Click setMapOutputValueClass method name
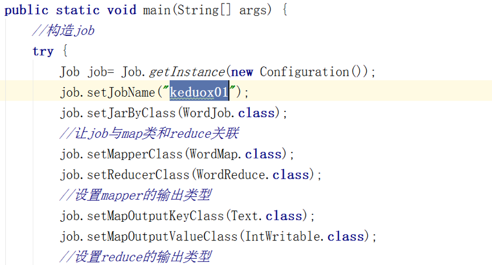 tap(162, 236)
